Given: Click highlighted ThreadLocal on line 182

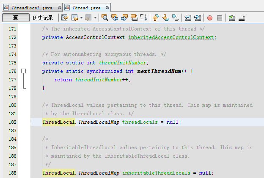Looking at the screenshot, I should point(58,122).
